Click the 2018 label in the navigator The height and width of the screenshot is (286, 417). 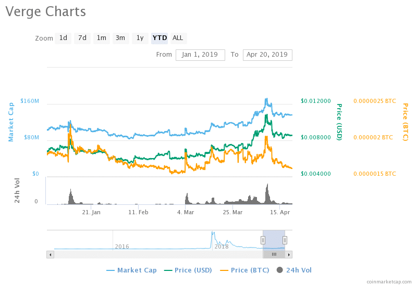point(222,246)
